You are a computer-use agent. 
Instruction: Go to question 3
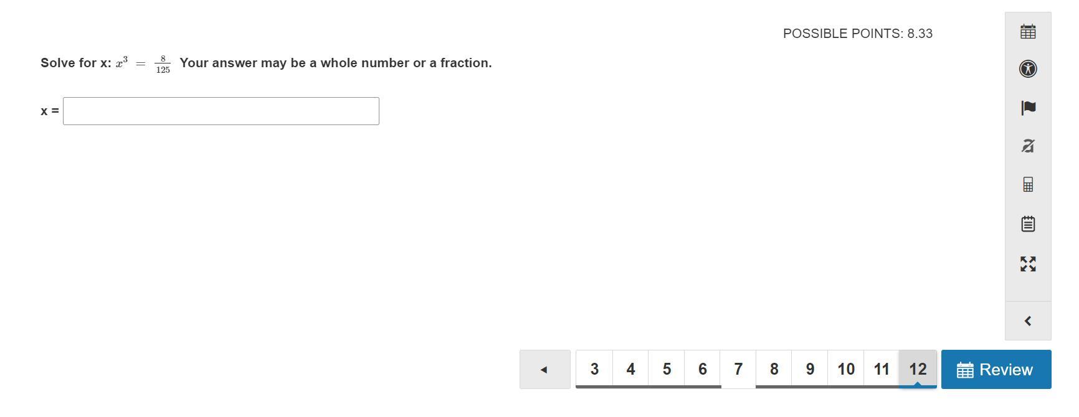(594, 369)
